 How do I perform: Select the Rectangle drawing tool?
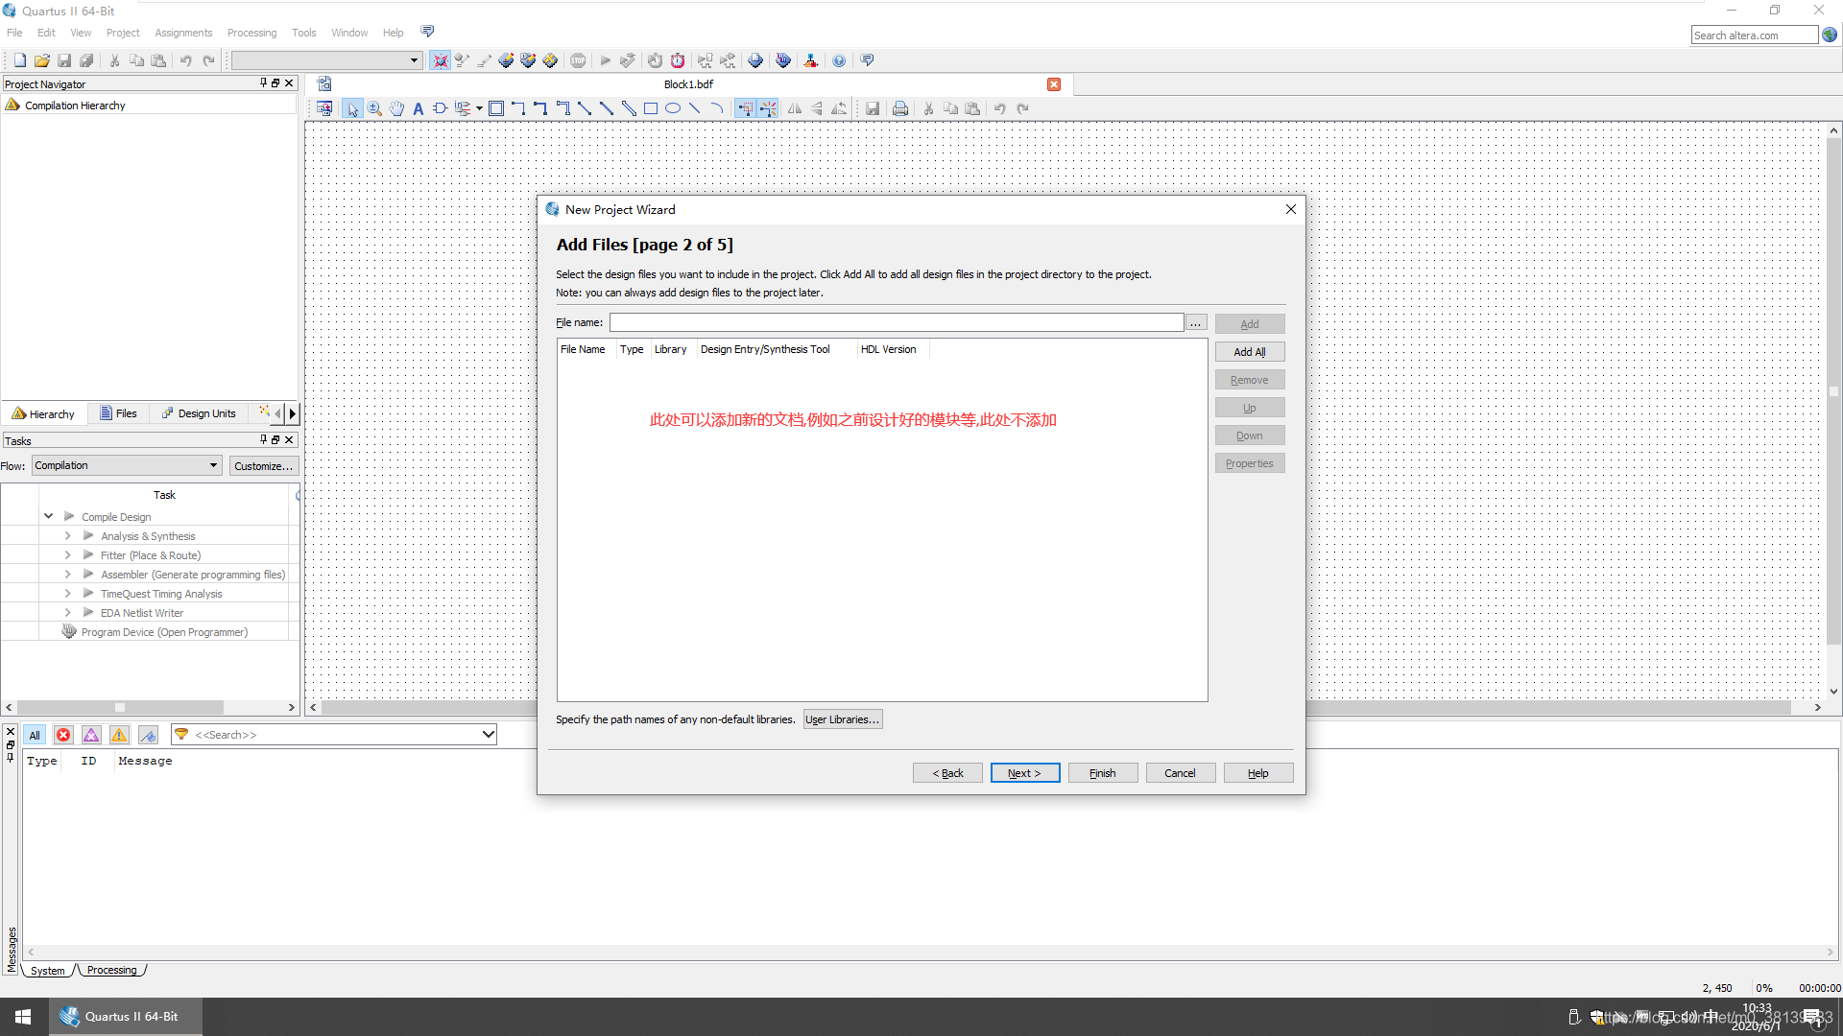pyautogui.click(x=651, y=108)
